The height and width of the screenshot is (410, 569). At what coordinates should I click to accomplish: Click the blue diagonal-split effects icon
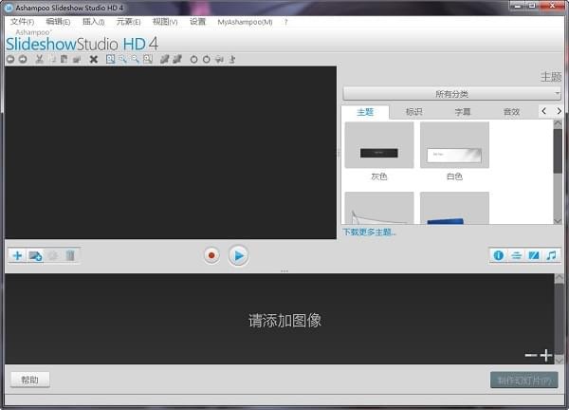[x=533, y=255]
